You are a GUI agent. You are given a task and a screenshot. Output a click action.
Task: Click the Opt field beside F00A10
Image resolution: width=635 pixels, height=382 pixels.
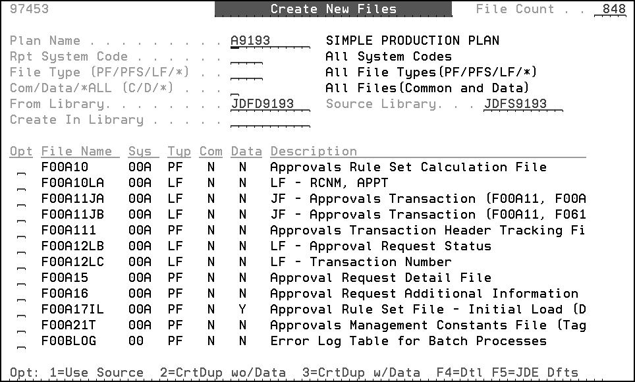point(21,169)
